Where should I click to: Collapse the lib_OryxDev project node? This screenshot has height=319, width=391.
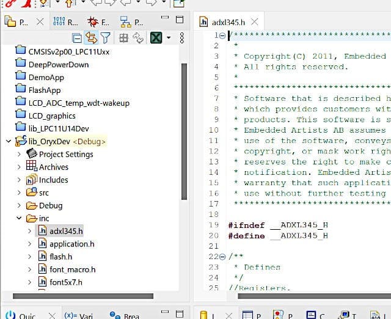tap(8, 141)
